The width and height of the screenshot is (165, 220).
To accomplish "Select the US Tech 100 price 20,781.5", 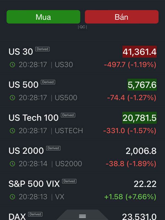I will 139,118.
